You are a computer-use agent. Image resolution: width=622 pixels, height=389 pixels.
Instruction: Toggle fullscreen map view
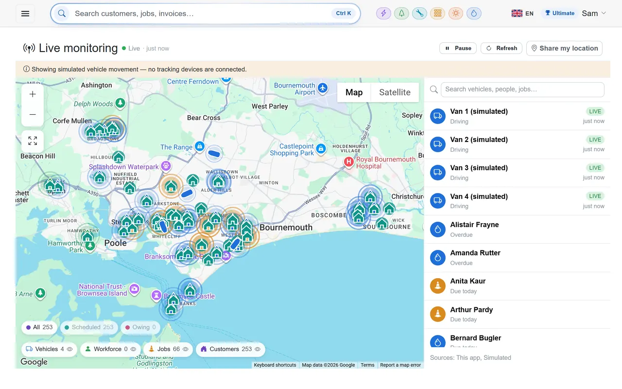pos(33,141)
